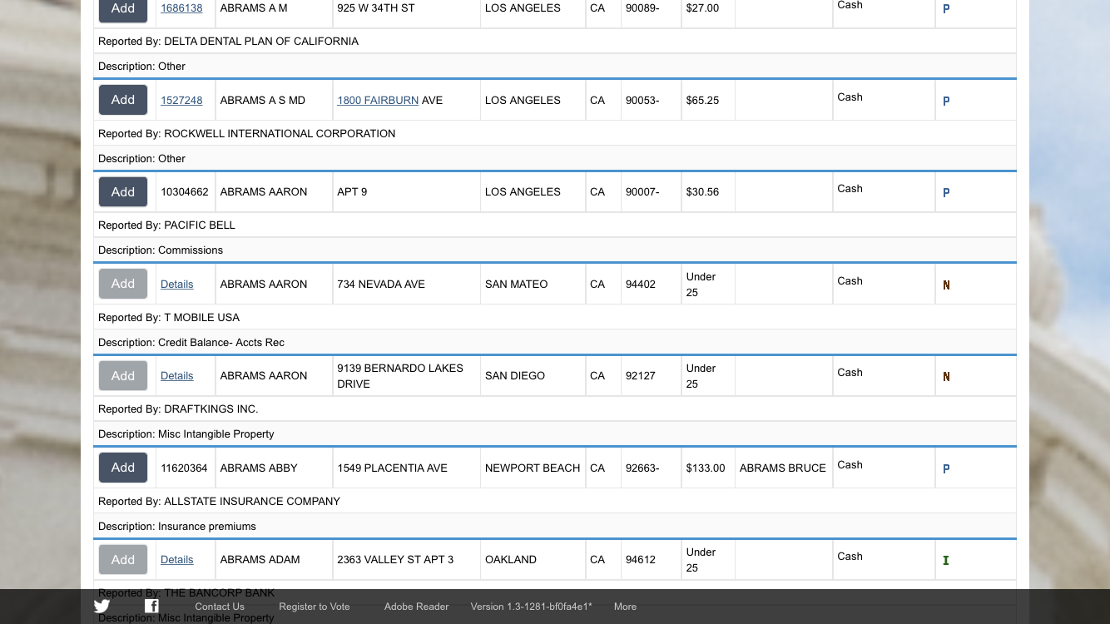Click Reported By: ALLSTATE INSURANCE COMPANY
Viewport: 1110px width, 624px height.
click(x=220, y=501)
